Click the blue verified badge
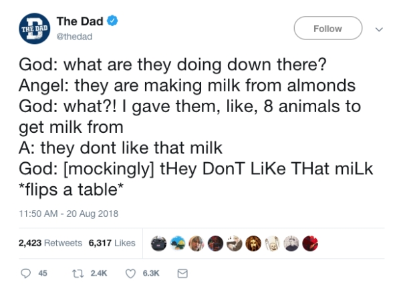The height and width of the screenshot is (291, 401). pyautogui.click(x=113, y=22)
